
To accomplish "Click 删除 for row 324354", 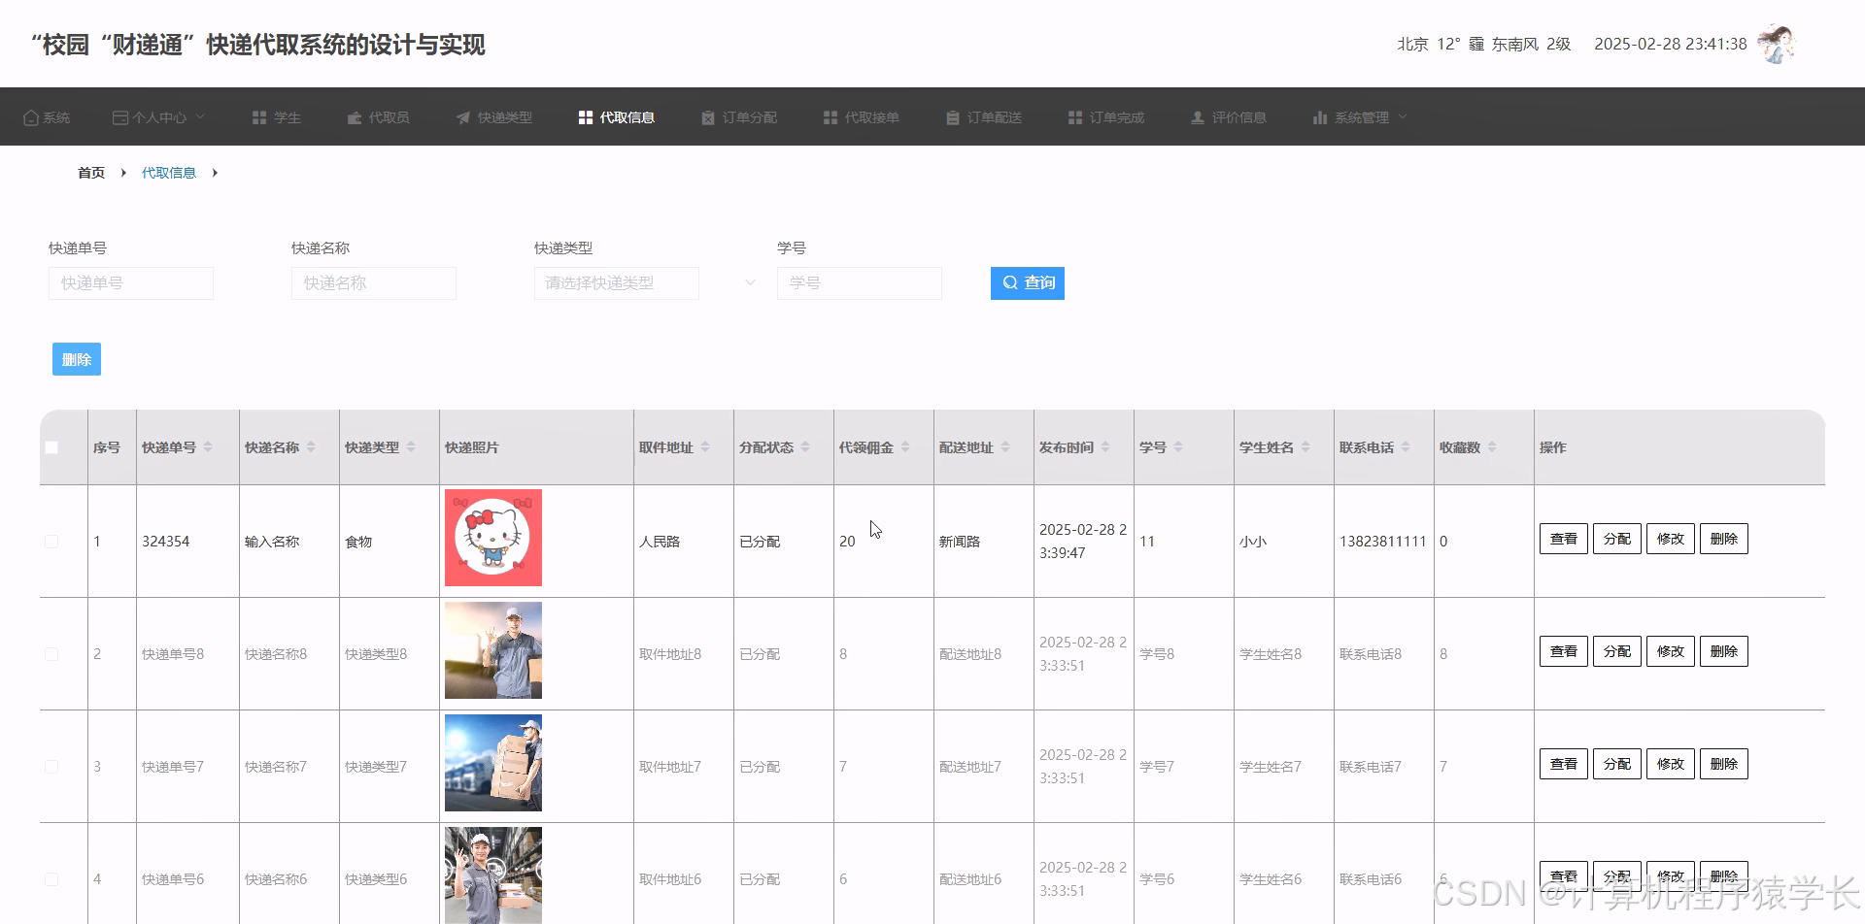I will (1724, 539).
